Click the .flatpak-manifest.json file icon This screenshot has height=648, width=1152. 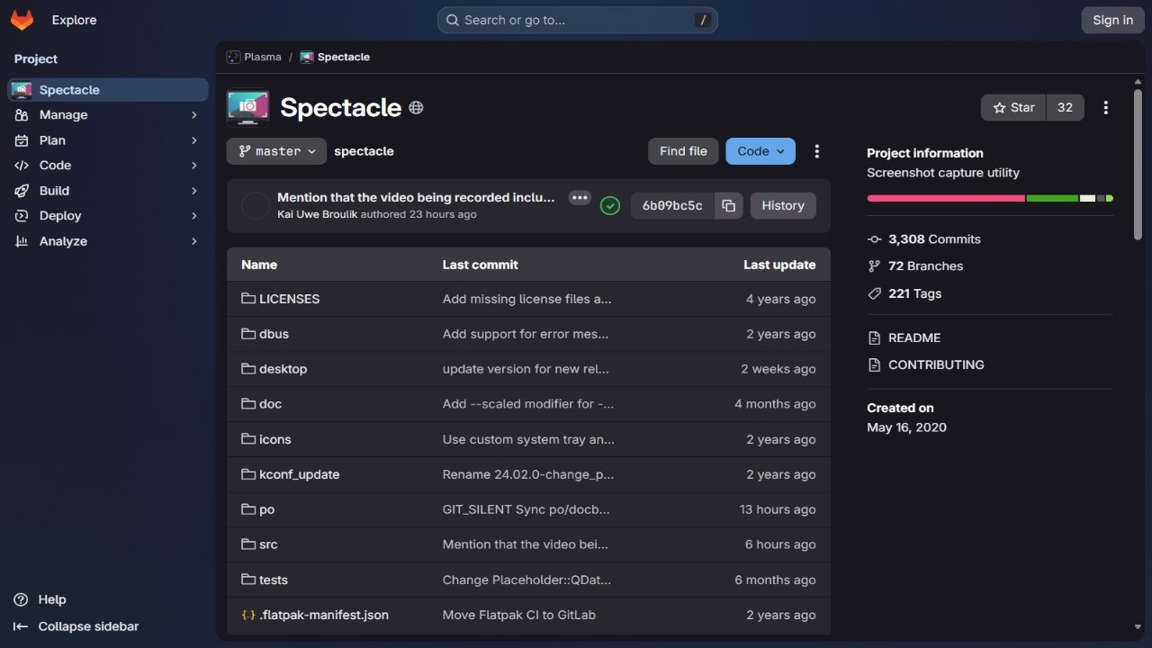click(x=248, y=616)
